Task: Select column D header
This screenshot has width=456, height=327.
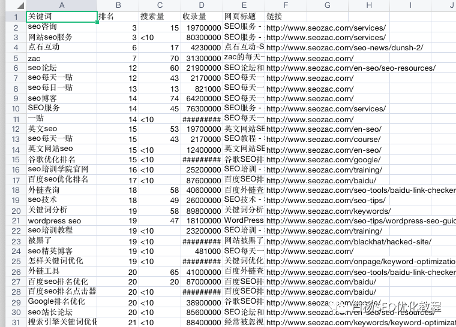Action: click(x=202, y=5)
